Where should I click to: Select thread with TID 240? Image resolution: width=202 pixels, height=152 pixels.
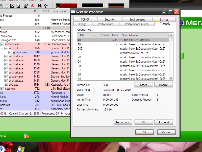pos(123,49)
